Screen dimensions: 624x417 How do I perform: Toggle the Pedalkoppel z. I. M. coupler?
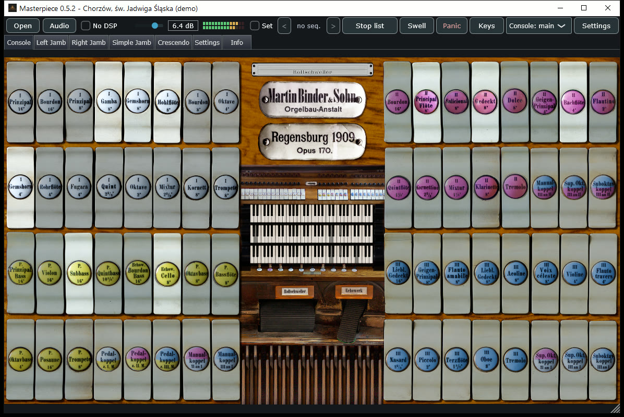(x=109, y=359)
